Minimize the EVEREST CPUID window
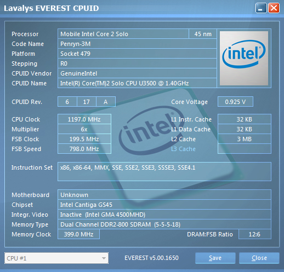Image resolution: width=284 pixels, height=272 pixels. point(261,8)
